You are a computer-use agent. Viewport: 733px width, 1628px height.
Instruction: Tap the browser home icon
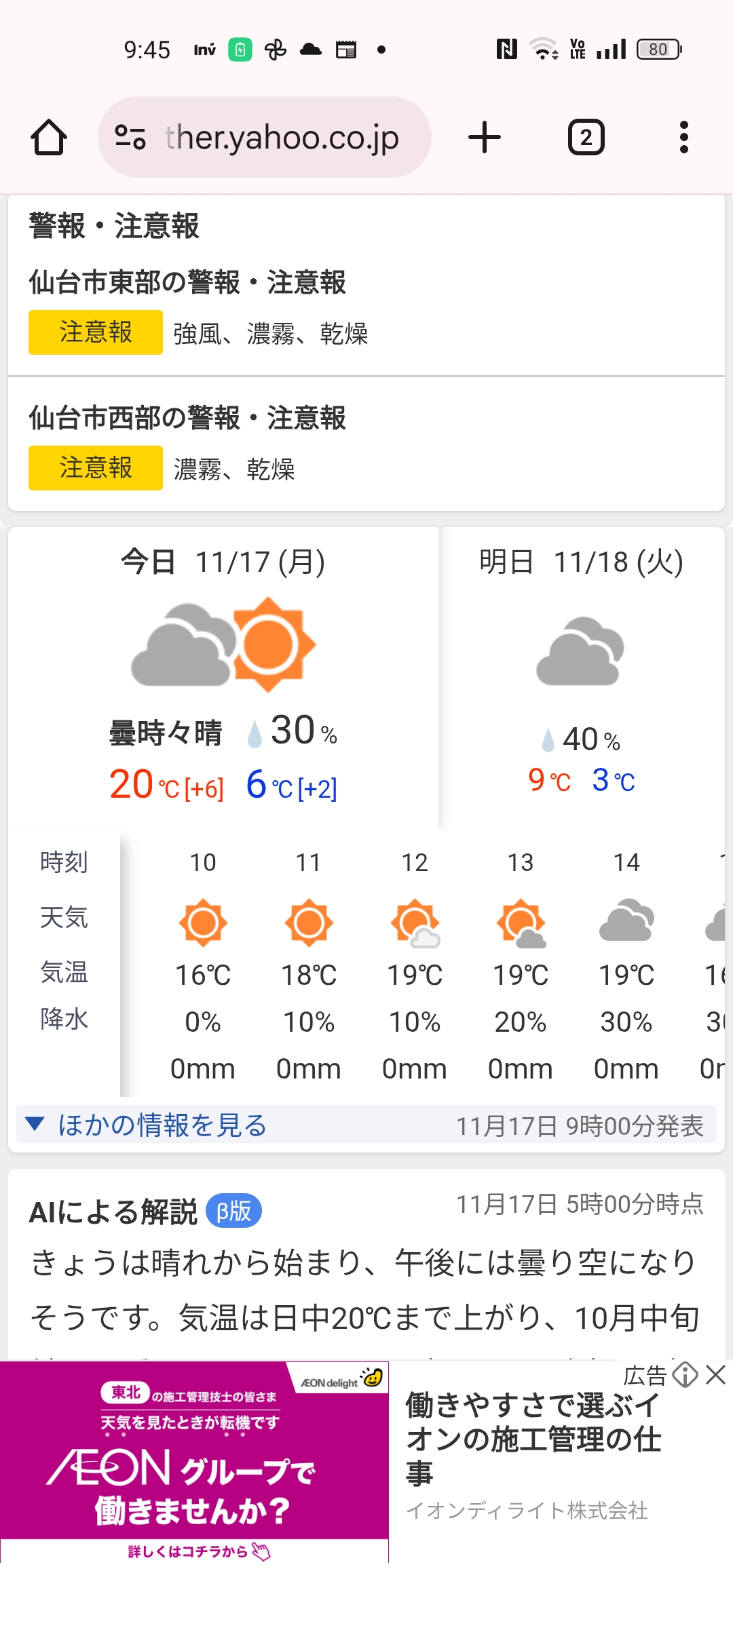49,138
